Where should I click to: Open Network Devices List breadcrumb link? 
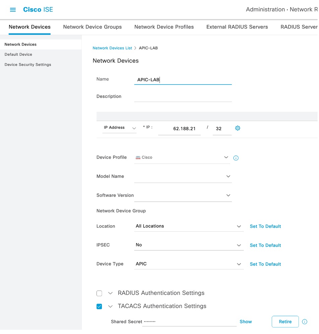(x=112, y=48)
